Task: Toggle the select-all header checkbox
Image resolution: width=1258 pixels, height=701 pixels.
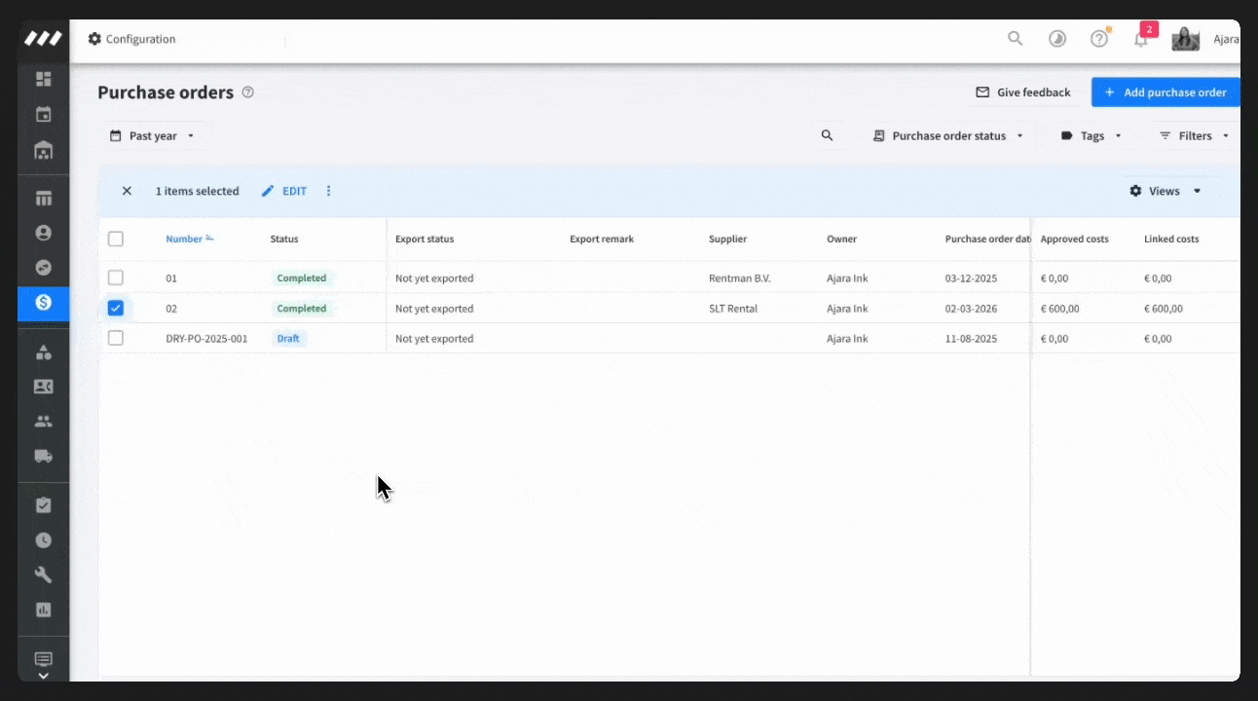Action: (116, 239)
